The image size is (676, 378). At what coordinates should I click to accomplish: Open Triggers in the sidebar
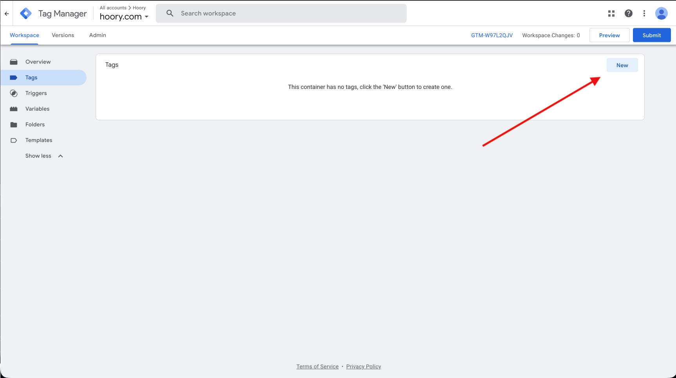[x=43, y=93]
